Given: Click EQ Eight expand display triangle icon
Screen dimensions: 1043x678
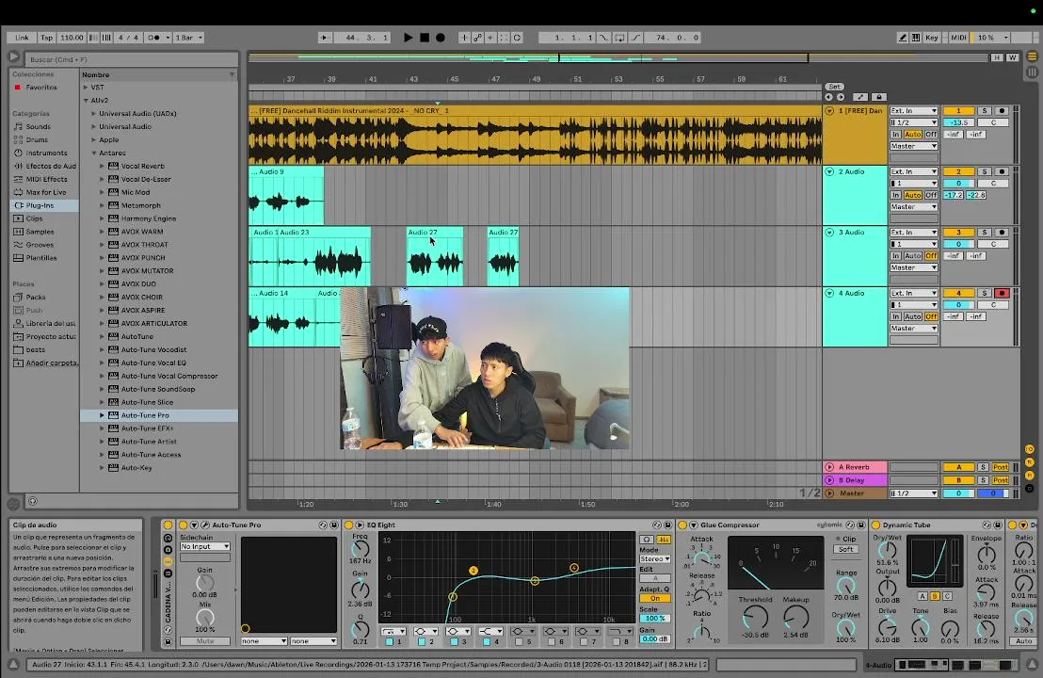Looking at the screenshot, I should [360, 525].
